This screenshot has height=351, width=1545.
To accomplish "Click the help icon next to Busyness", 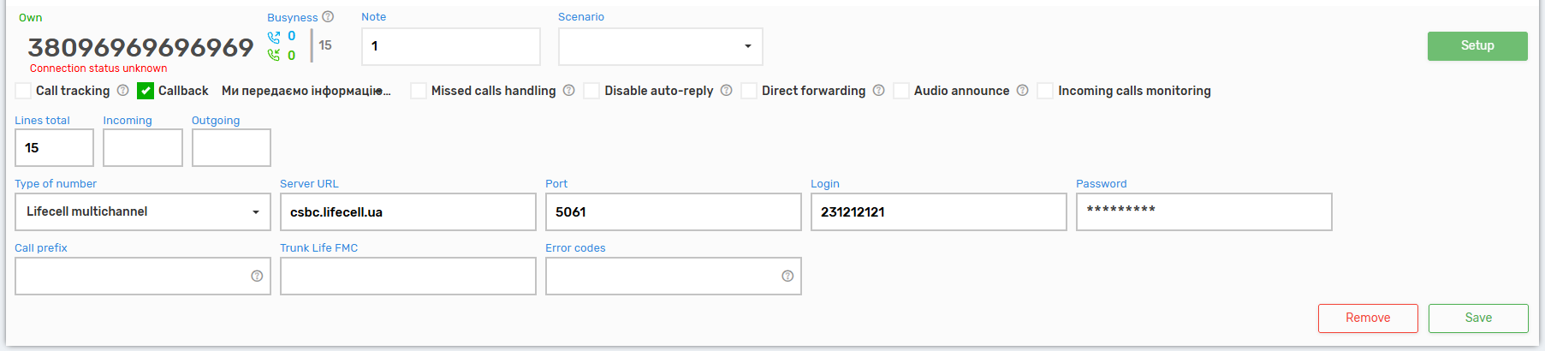I will click(328, 17).
